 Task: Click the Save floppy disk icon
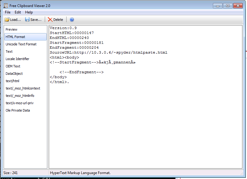click(27, 20)
